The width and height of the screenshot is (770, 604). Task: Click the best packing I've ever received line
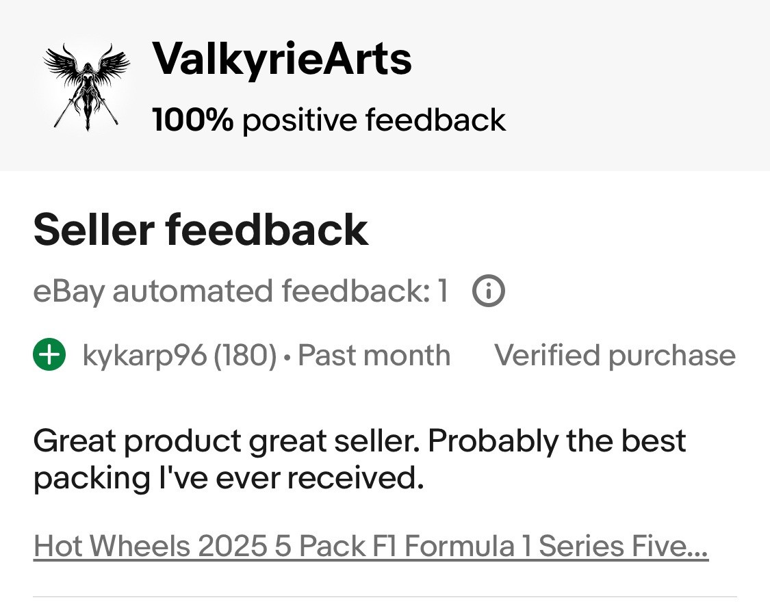(229, 478)
